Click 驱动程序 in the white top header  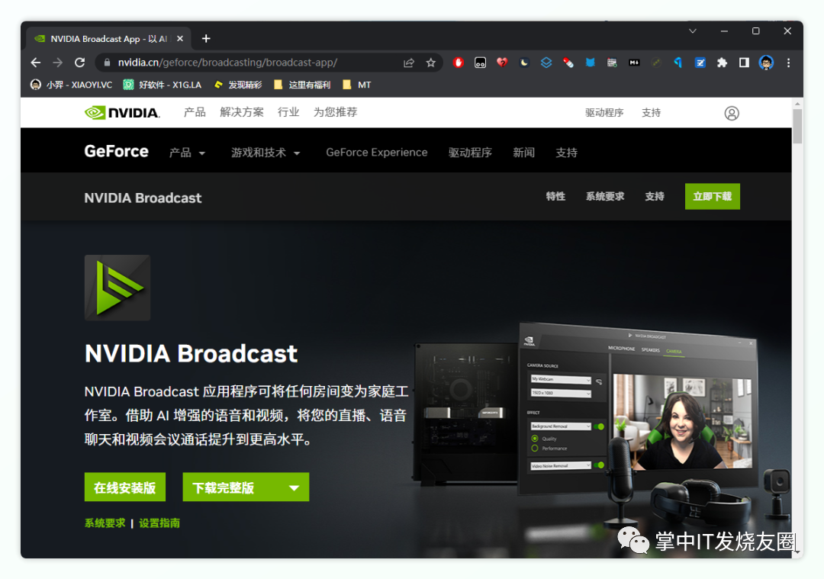604,113
